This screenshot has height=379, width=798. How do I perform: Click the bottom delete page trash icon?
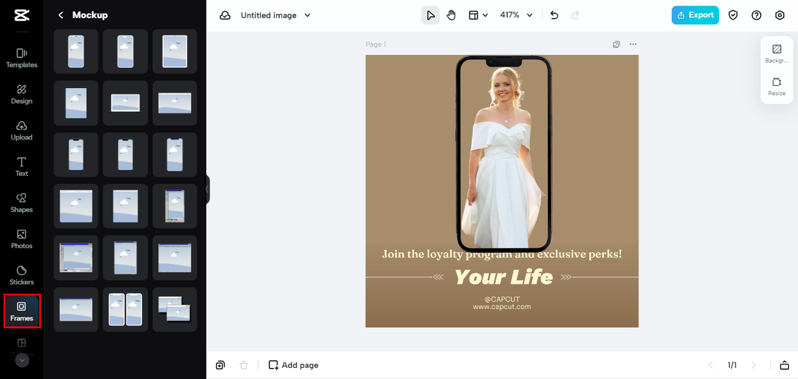[244, 365]
